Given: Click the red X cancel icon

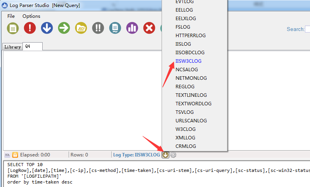Looking at the screenshot, I should [149, 28].
